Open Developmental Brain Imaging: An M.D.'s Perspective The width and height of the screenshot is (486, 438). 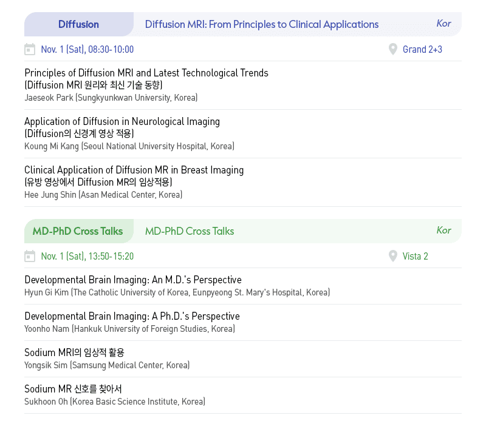[x=133, y=280]
